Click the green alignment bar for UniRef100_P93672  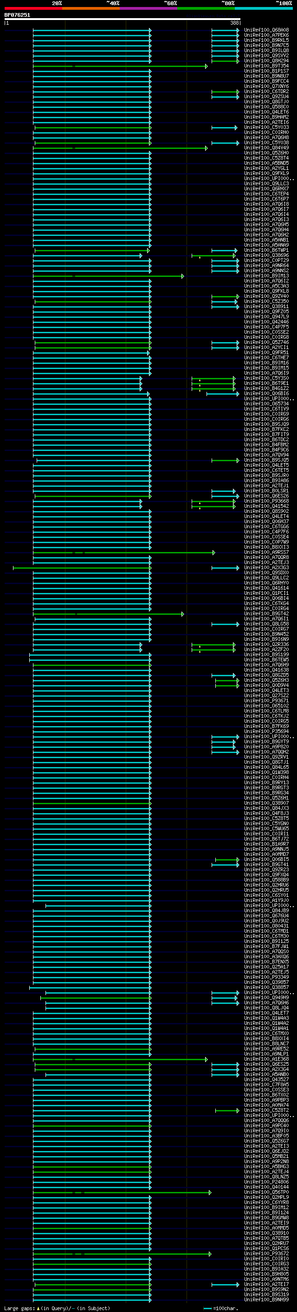[x=122, y=1254]
